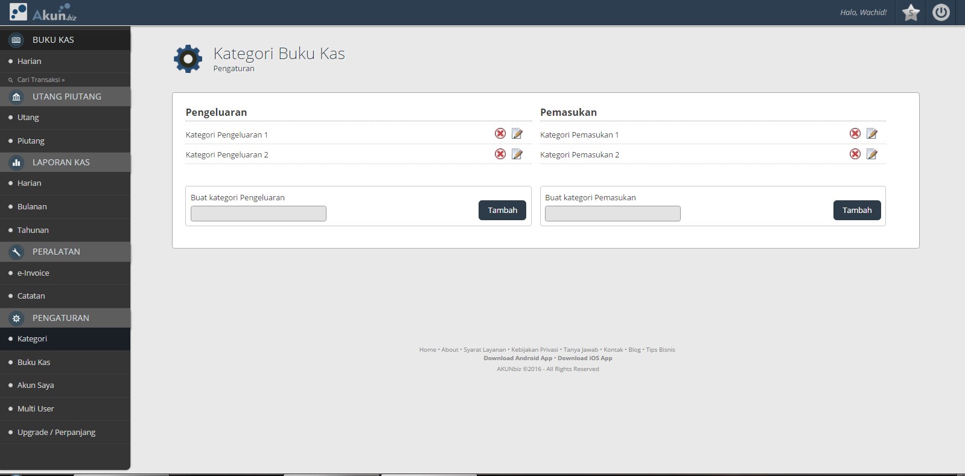
Task: Click the Kategori Pemasukan 2 text
Action: click(x=579, y=155)
